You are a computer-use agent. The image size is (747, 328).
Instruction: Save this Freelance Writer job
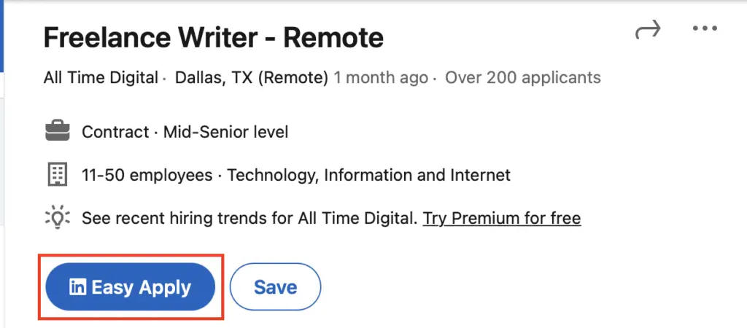[x=275, y=287]
